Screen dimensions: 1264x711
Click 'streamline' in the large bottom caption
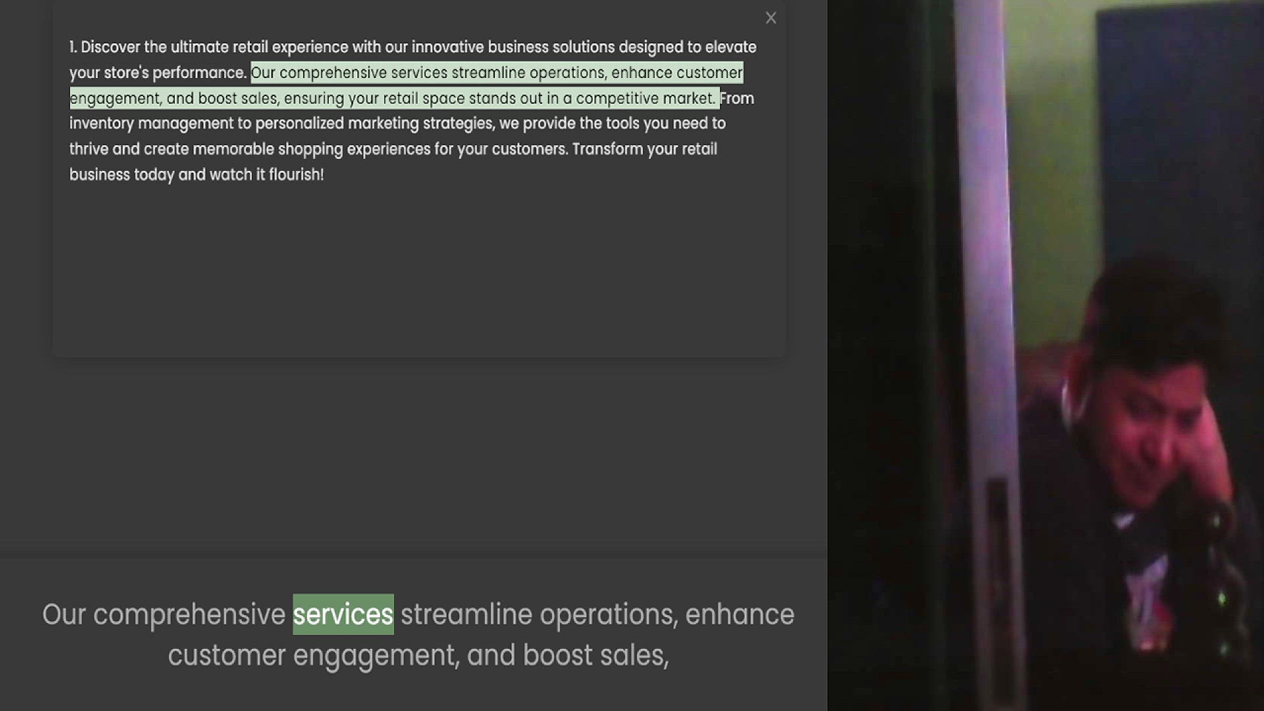point(466,614)
